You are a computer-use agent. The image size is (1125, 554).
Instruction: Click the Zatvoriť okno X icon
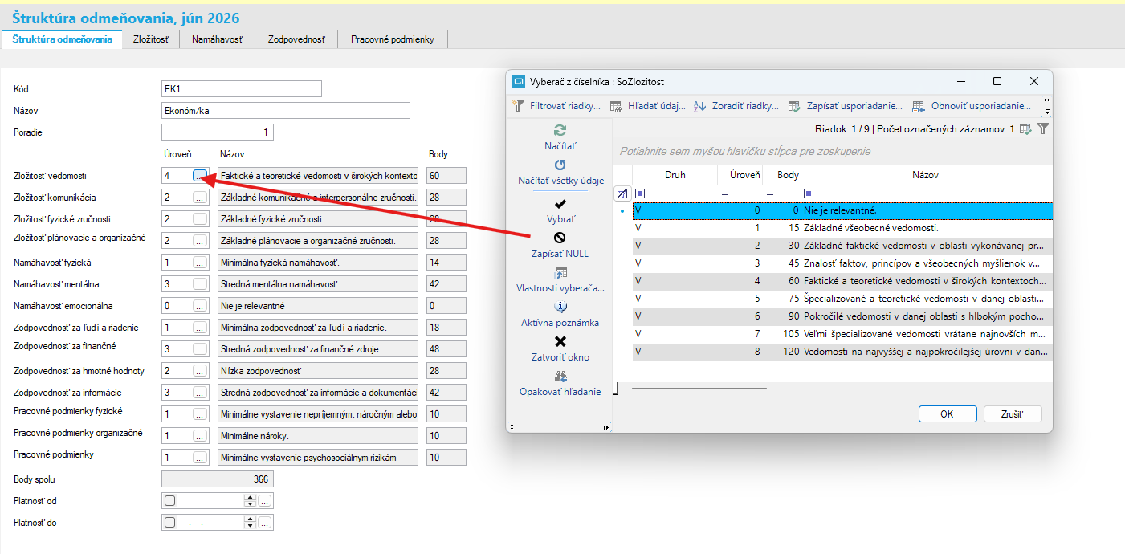click(x=560, y=341)
